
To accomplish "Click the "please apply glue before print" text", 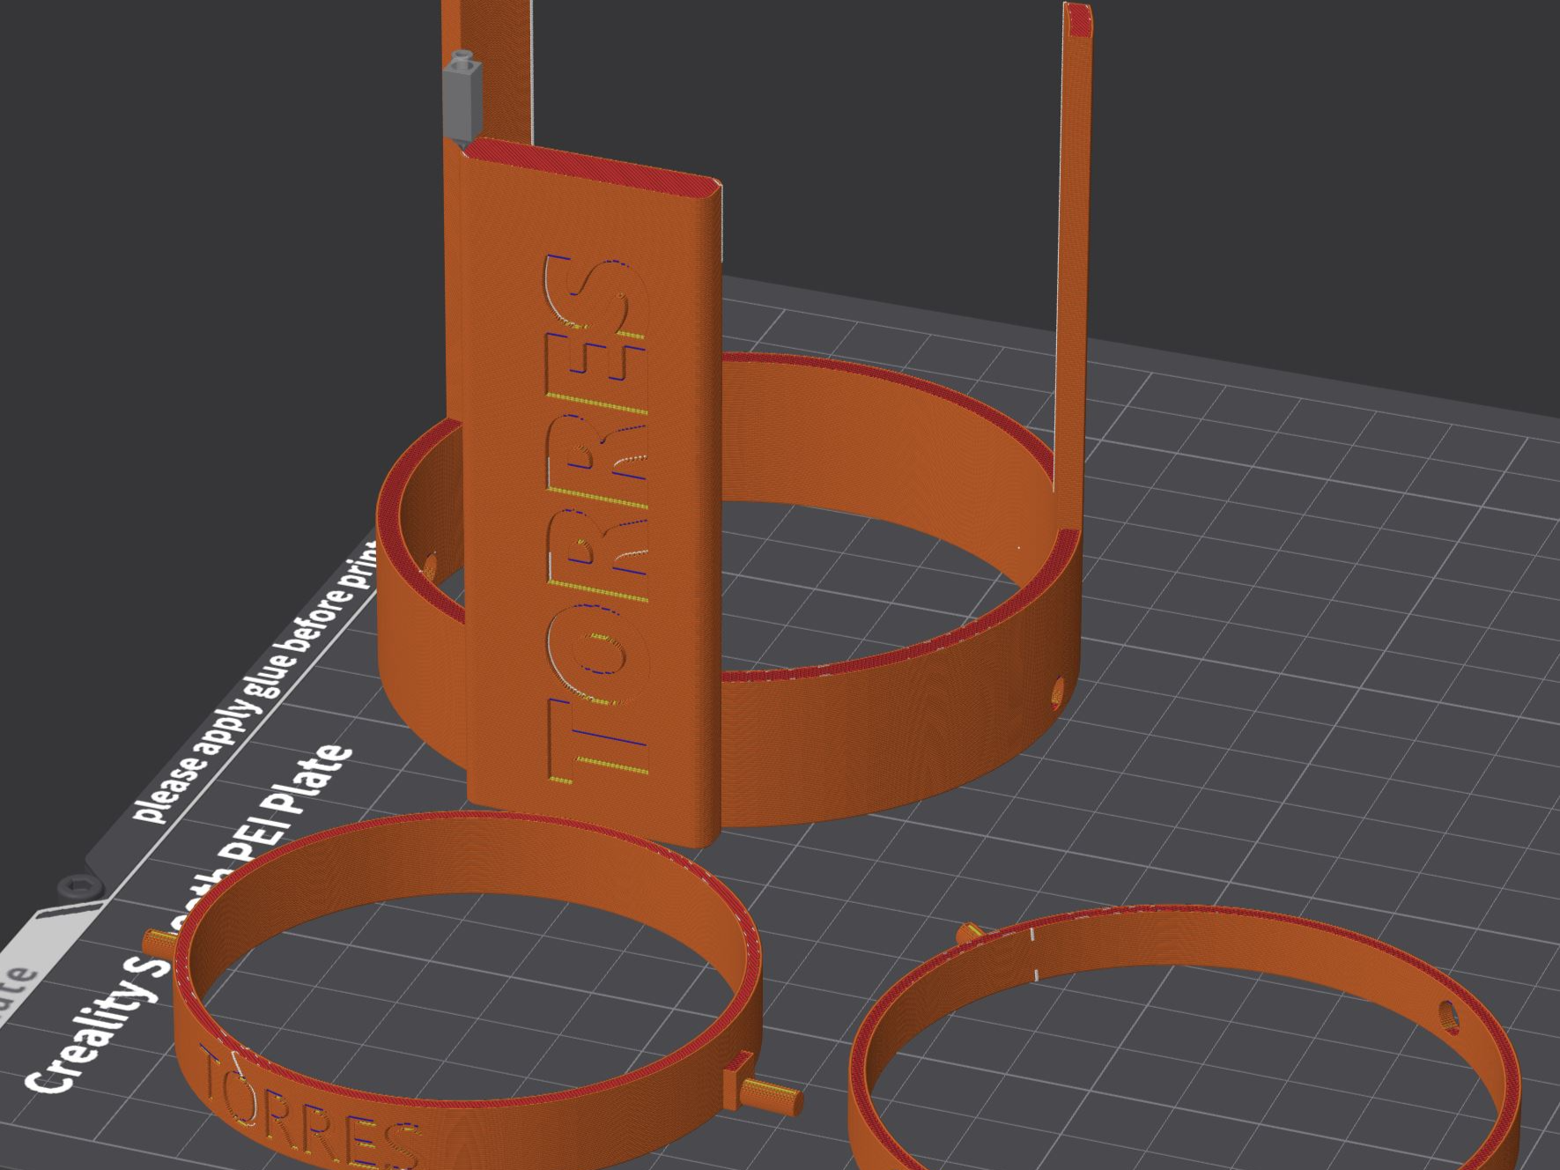I will [x=255, y=683].
